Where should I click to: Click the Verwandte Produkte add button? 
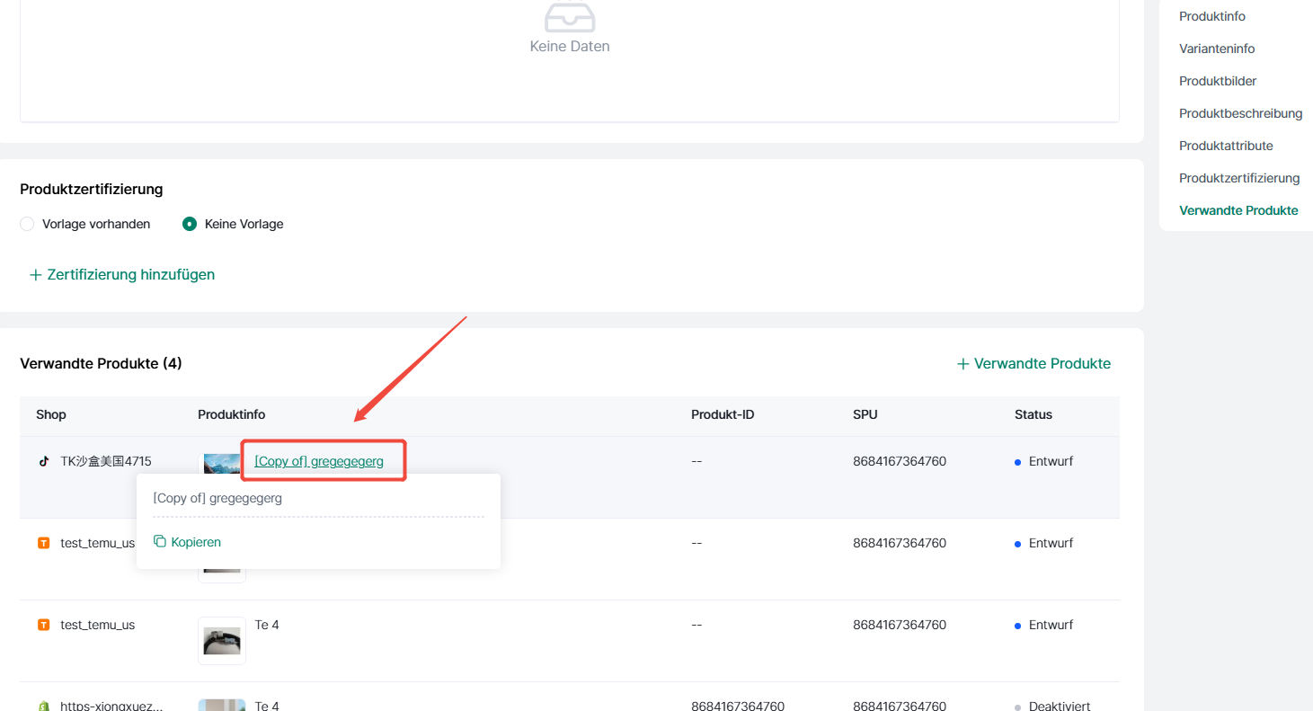coord(1034,363)
